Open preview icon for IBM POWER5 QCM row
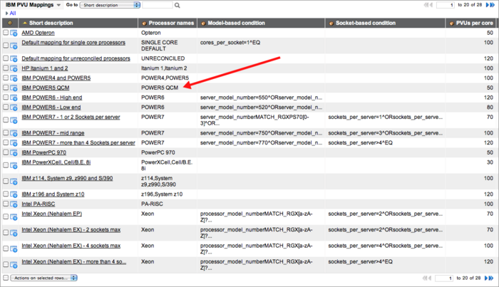 [x=14, y=88]
